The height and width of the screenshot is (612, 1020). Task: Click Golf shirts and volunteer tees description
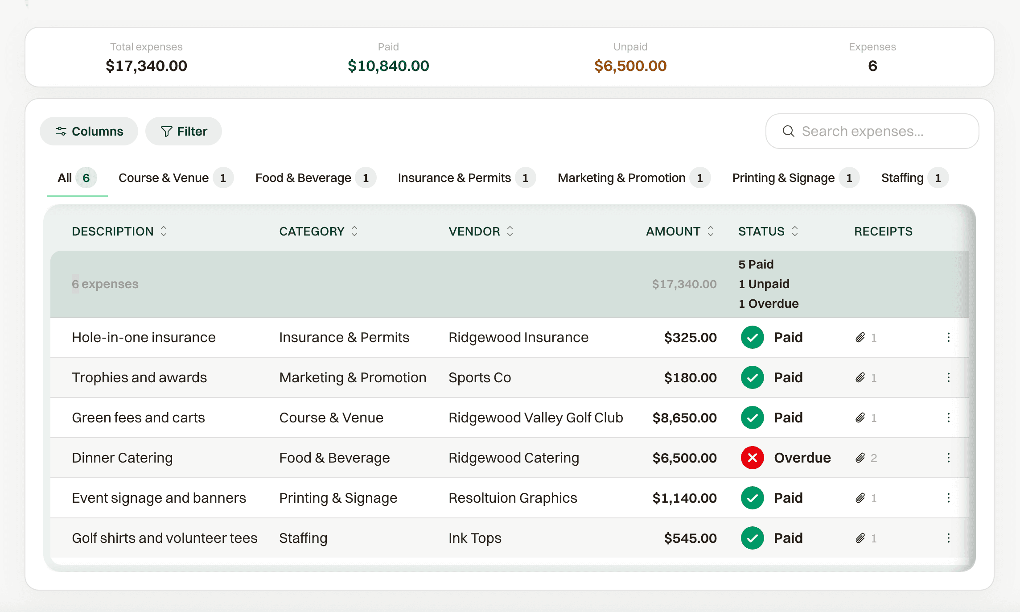(165, 538)
